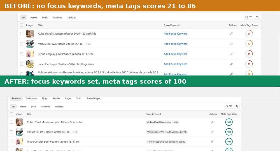This screenshot has height=151, width=280.
Task: Add Focus Keyword for Jouet Électrique Flexible
Action: click(176, 64)
